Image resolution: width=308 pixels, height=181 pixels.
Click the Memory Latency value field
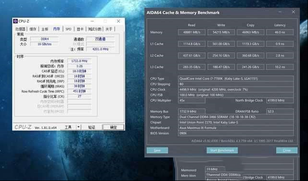click(x=280, y=32)
